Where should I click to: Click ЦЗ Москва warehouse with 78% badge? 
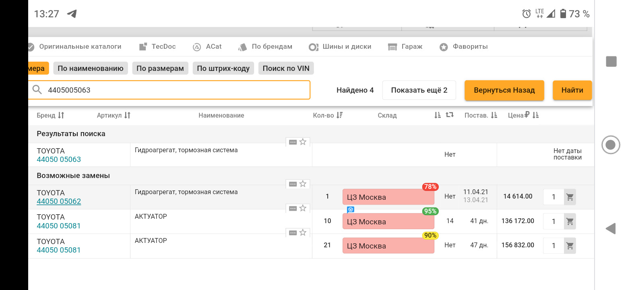point(388,197)
